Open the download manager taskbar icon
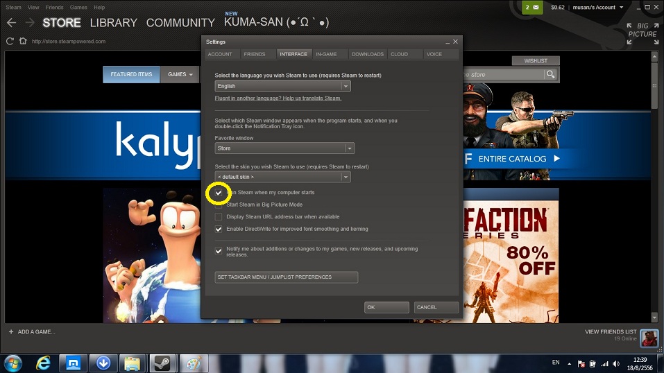The width and height of the screenshot is (664, 373). (x=103, y=363)
